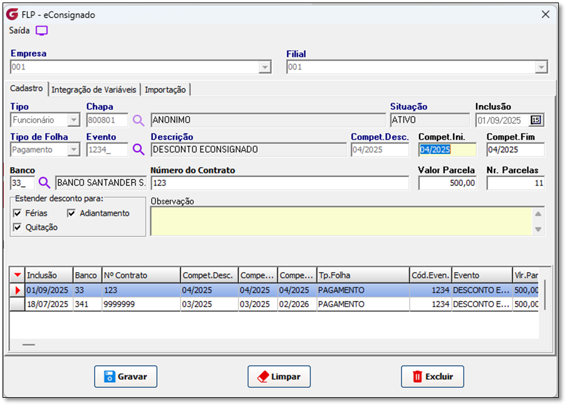The image size is (567, 406).
Task: Click the Número do Contrato field
Action: point(280,183)
